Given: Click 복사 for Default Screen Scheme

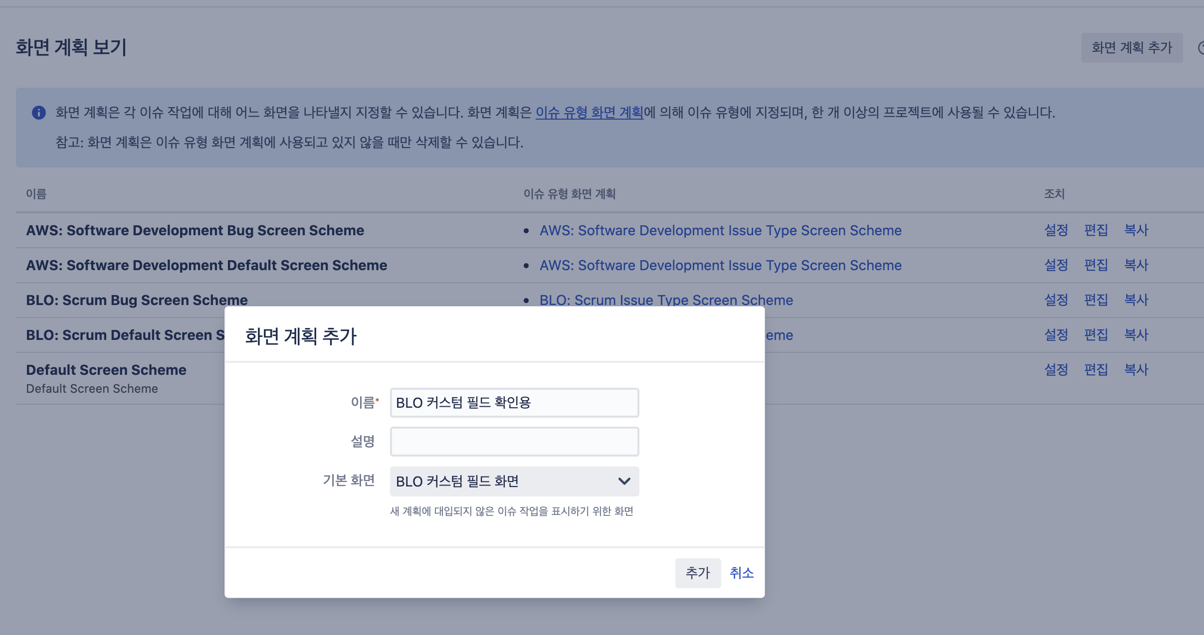Looking at the screenshot, I should [x=1136, y=370].
